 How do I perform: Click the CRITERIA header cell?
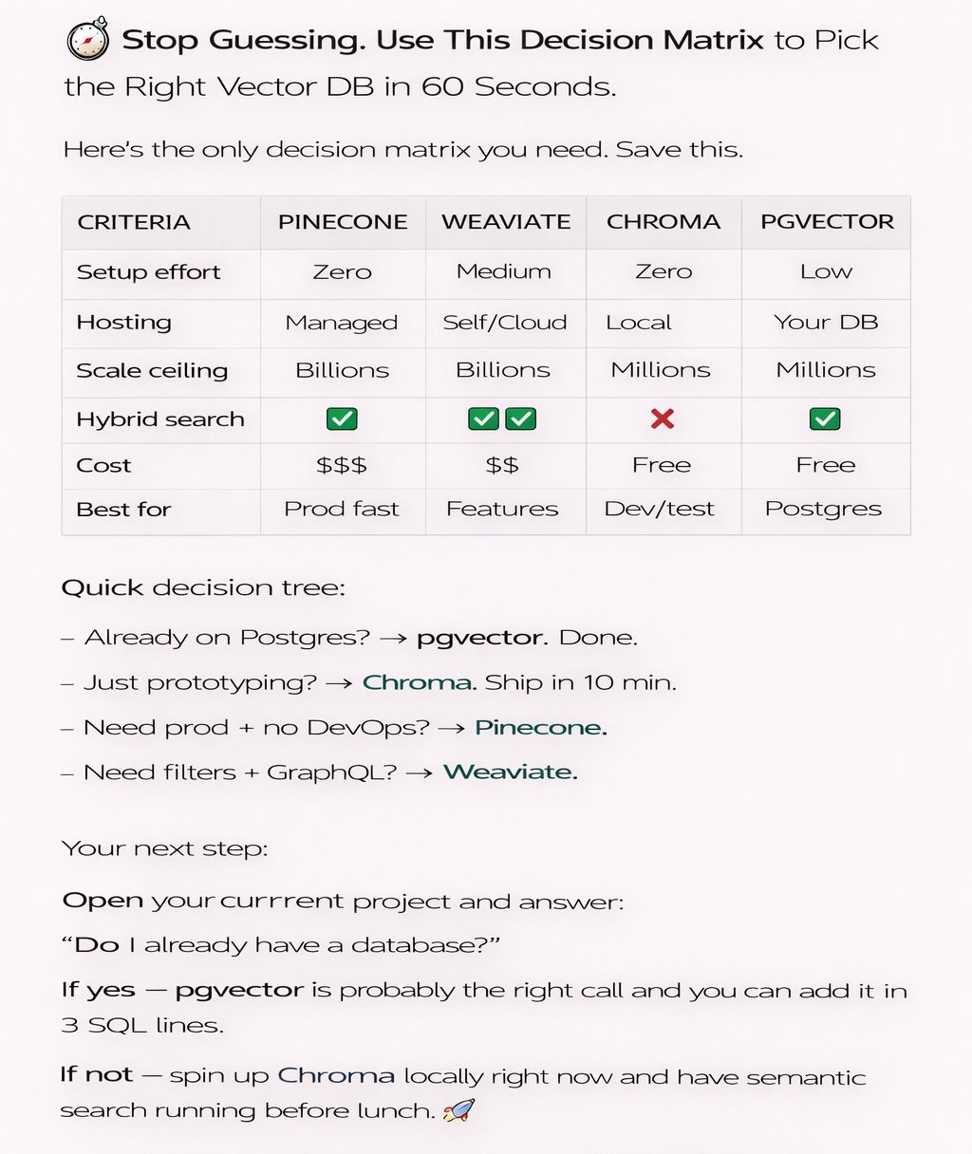pos(134,222)
